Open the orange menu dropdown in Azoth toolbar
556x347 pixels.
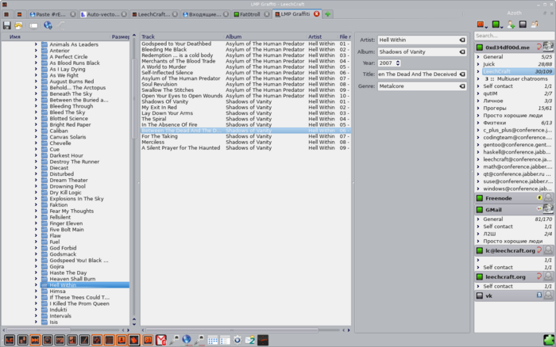pyautogui.click(x=482, y=25)
